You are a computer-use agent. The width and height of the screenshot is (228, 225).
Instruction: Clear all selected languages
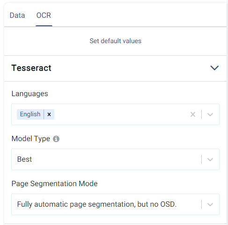point(193,114)
